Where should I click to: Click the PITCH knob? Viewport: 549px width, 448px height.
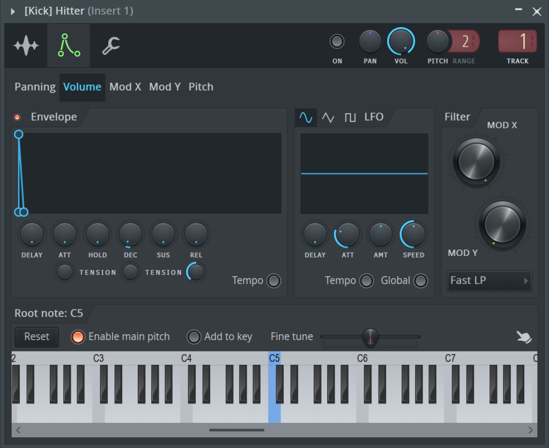point(437,42)
